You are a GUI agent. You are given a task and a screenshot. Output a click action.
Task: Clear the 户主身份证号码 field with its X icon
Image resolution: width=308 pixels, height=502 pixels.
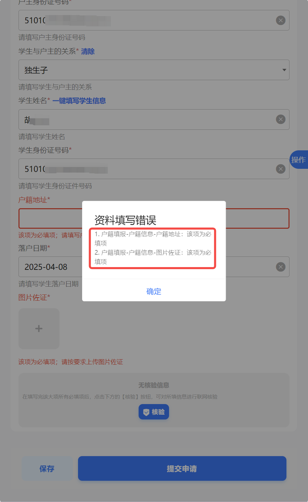pos(281,21)
